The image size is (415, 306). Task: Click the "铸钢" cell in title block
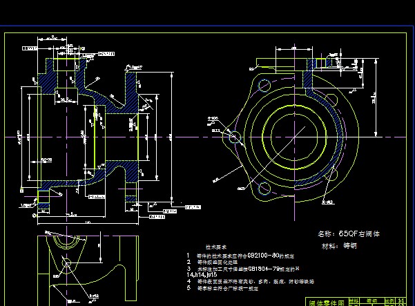(371, 300)
